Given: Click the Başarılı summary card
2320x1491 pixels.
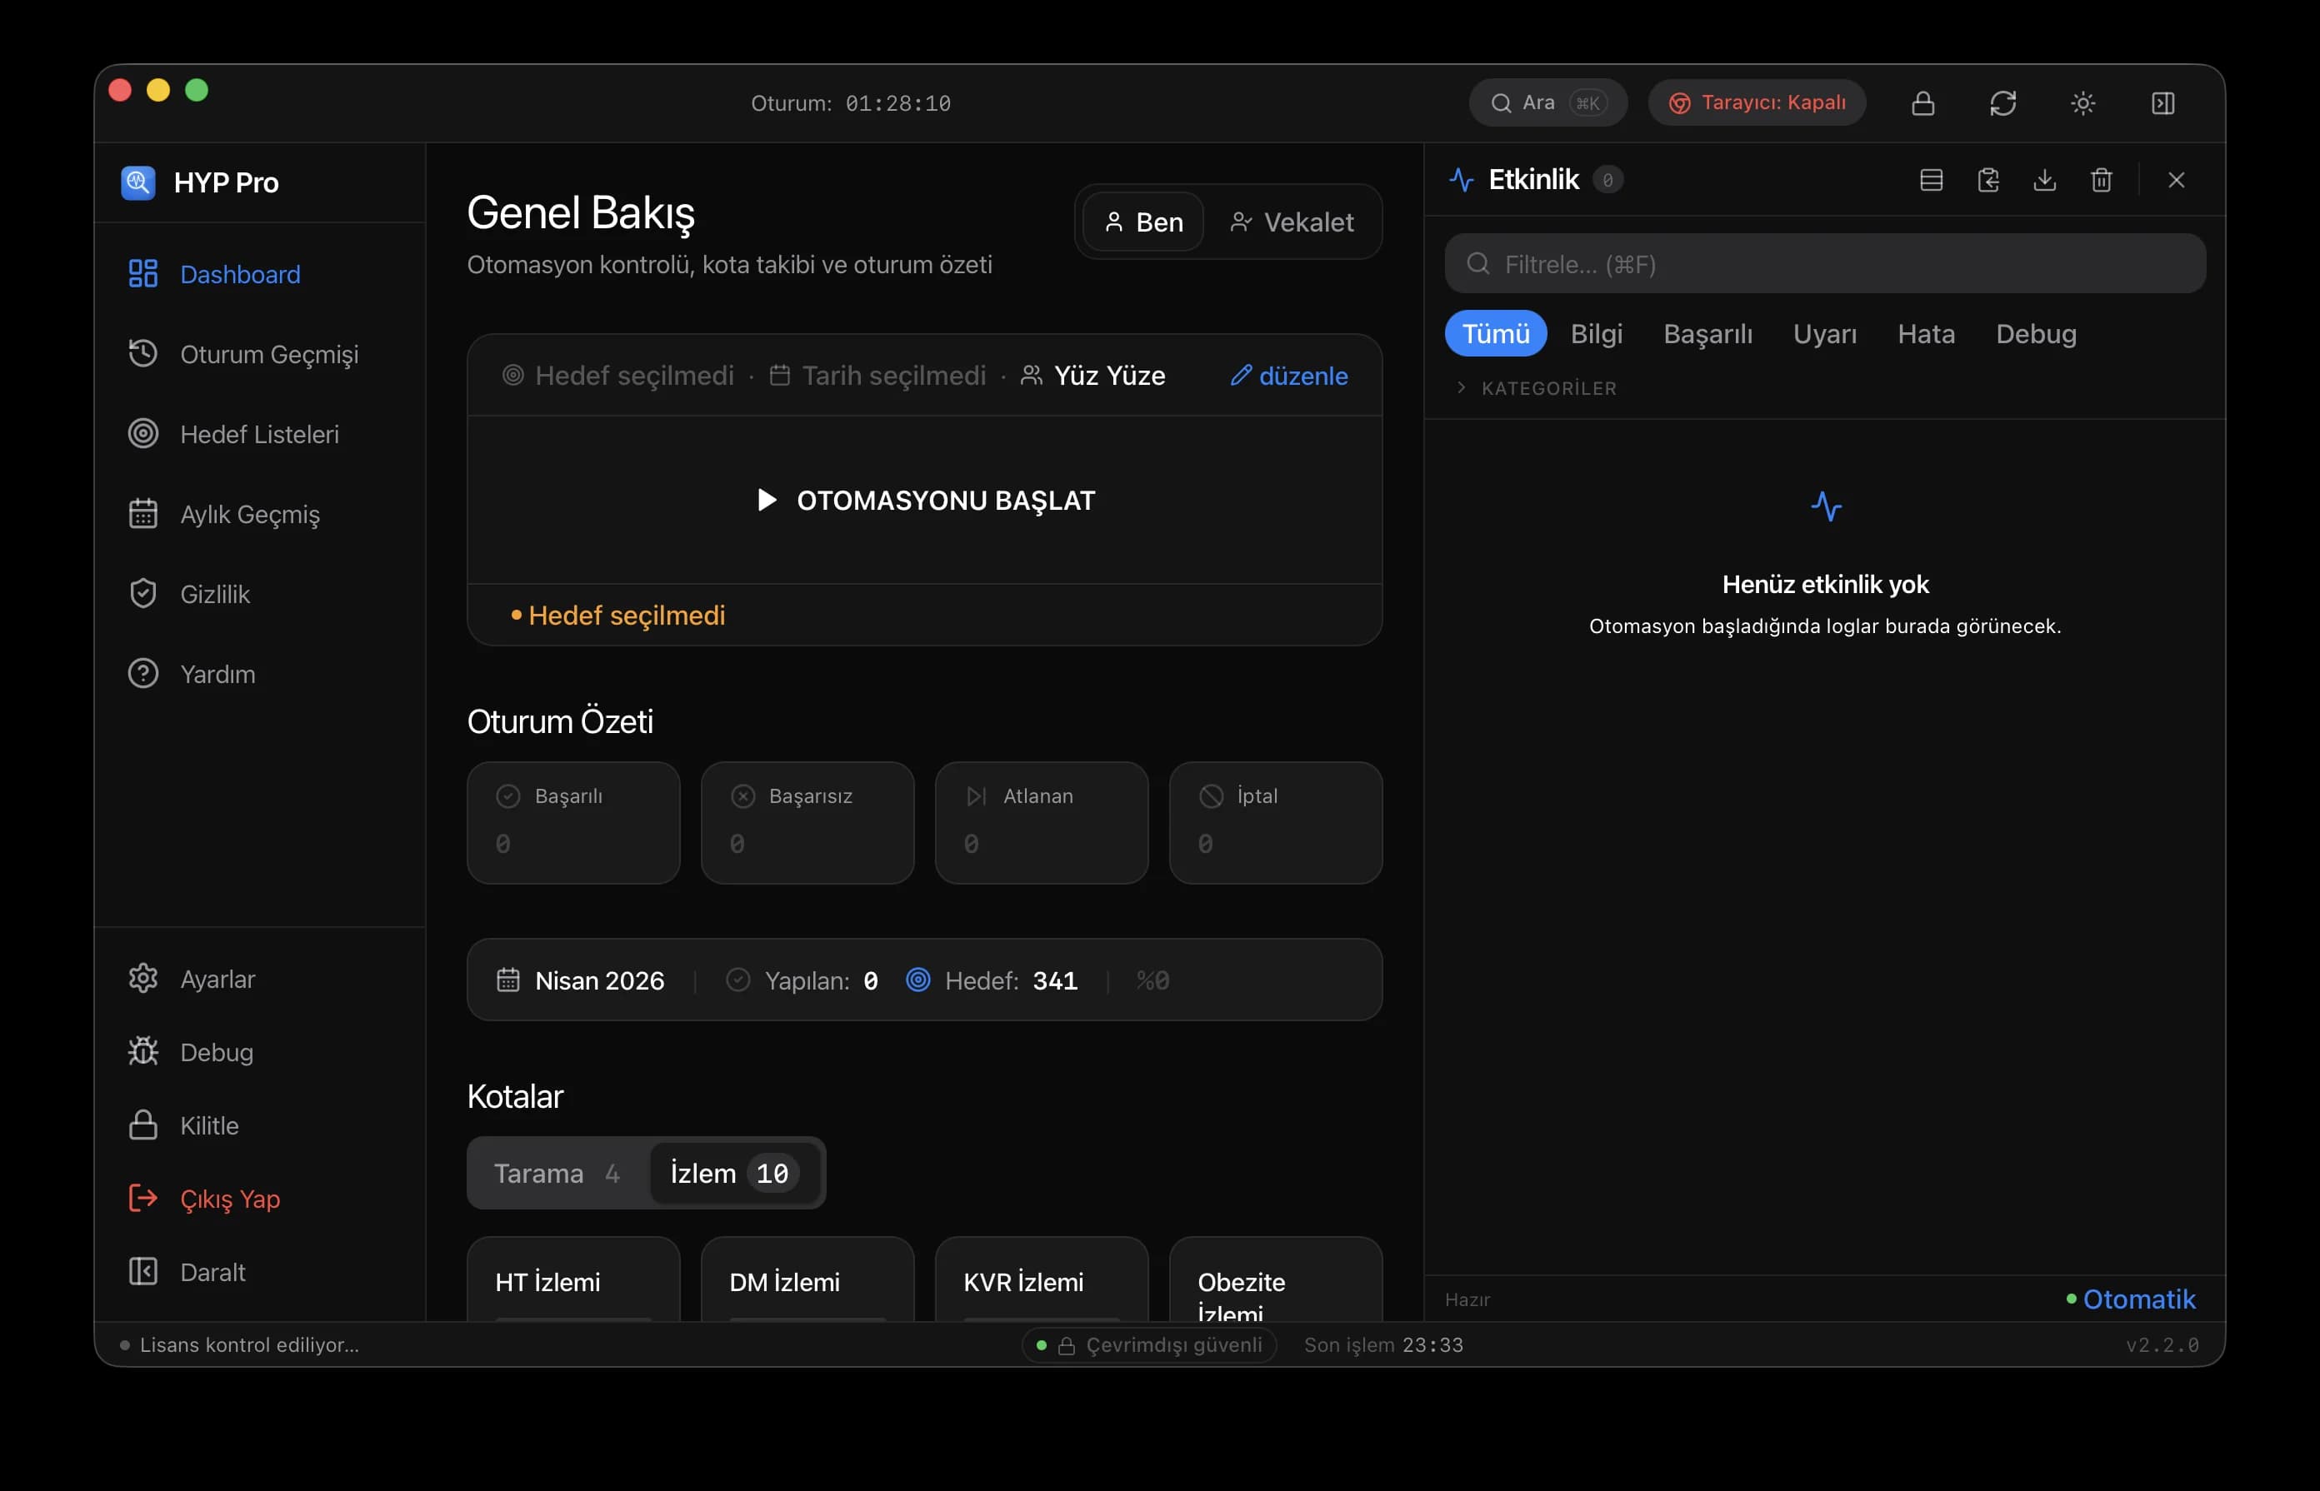Looking at the screenshot, I should (x=573, y=822).
